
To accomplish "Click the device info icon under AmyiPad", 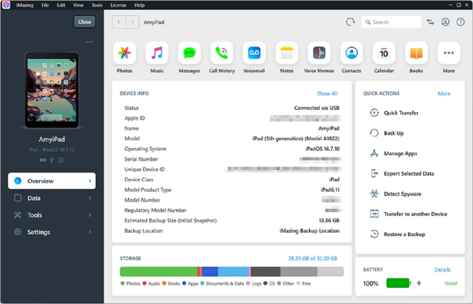I will point(61,160).
